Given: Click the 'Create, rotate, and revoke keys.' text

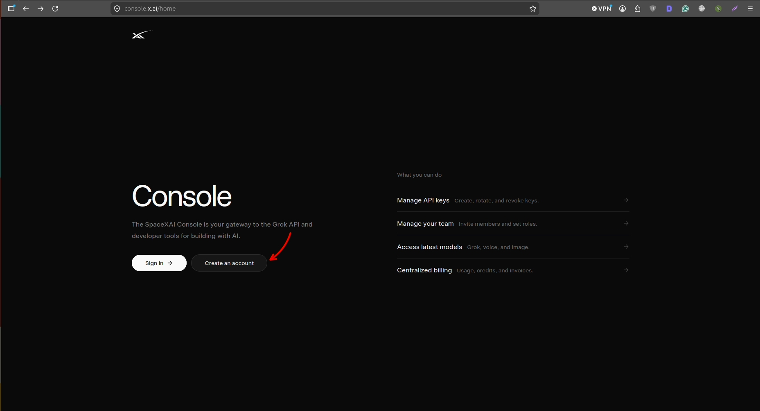Looking at the screenshot, I should pos(496,201).
